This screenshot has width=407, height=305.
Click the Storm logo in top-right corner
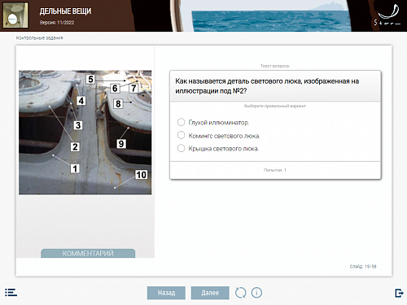[387, 15]
